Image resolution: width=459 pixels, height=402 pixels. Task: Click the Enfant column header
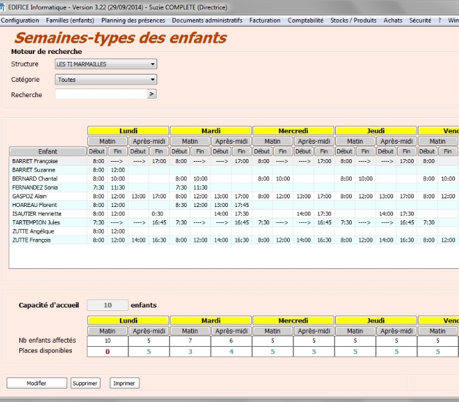[48, 152]
